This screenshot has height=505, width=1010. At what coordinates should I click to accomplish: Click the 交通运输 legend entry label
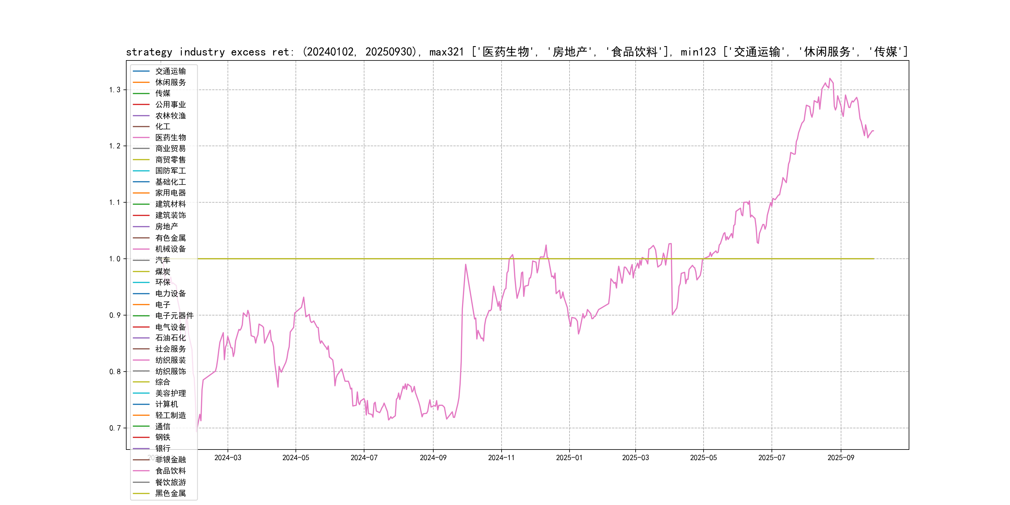(x=170, y=71)
